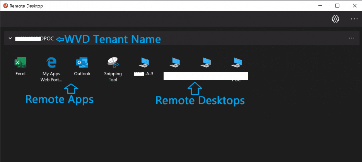Screen dimensions: 362x162
Task: Open the tenant workspace row's ellipsis menu
Action: point(351,38)
